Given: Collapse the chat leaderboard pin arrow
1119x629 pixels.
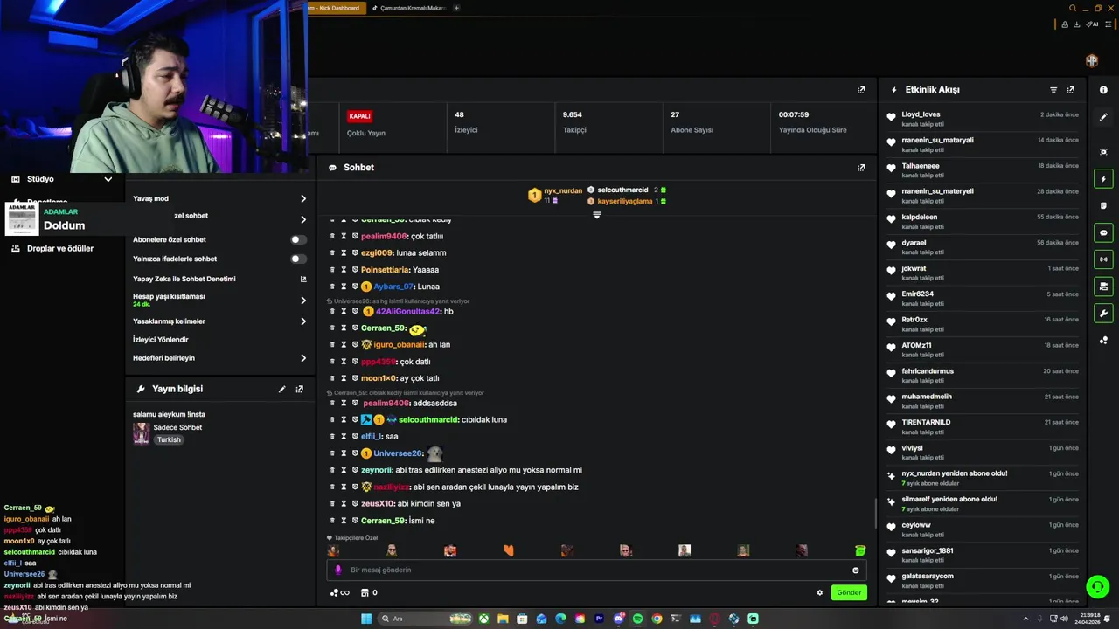Looking at the screenshot, I should pos(597,215).
